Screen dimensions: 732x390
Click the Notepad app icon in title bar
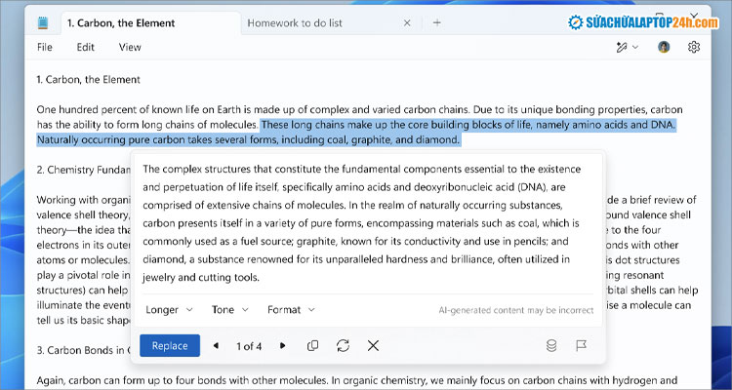42,21
